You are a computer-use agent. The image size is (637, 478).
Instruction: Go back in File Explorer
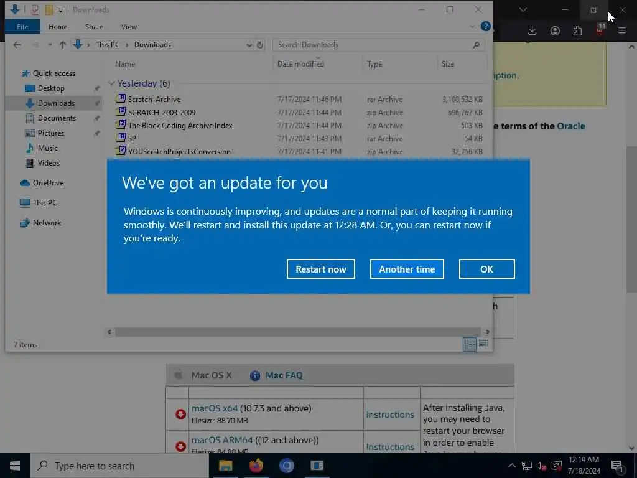(x=17, y=45)
